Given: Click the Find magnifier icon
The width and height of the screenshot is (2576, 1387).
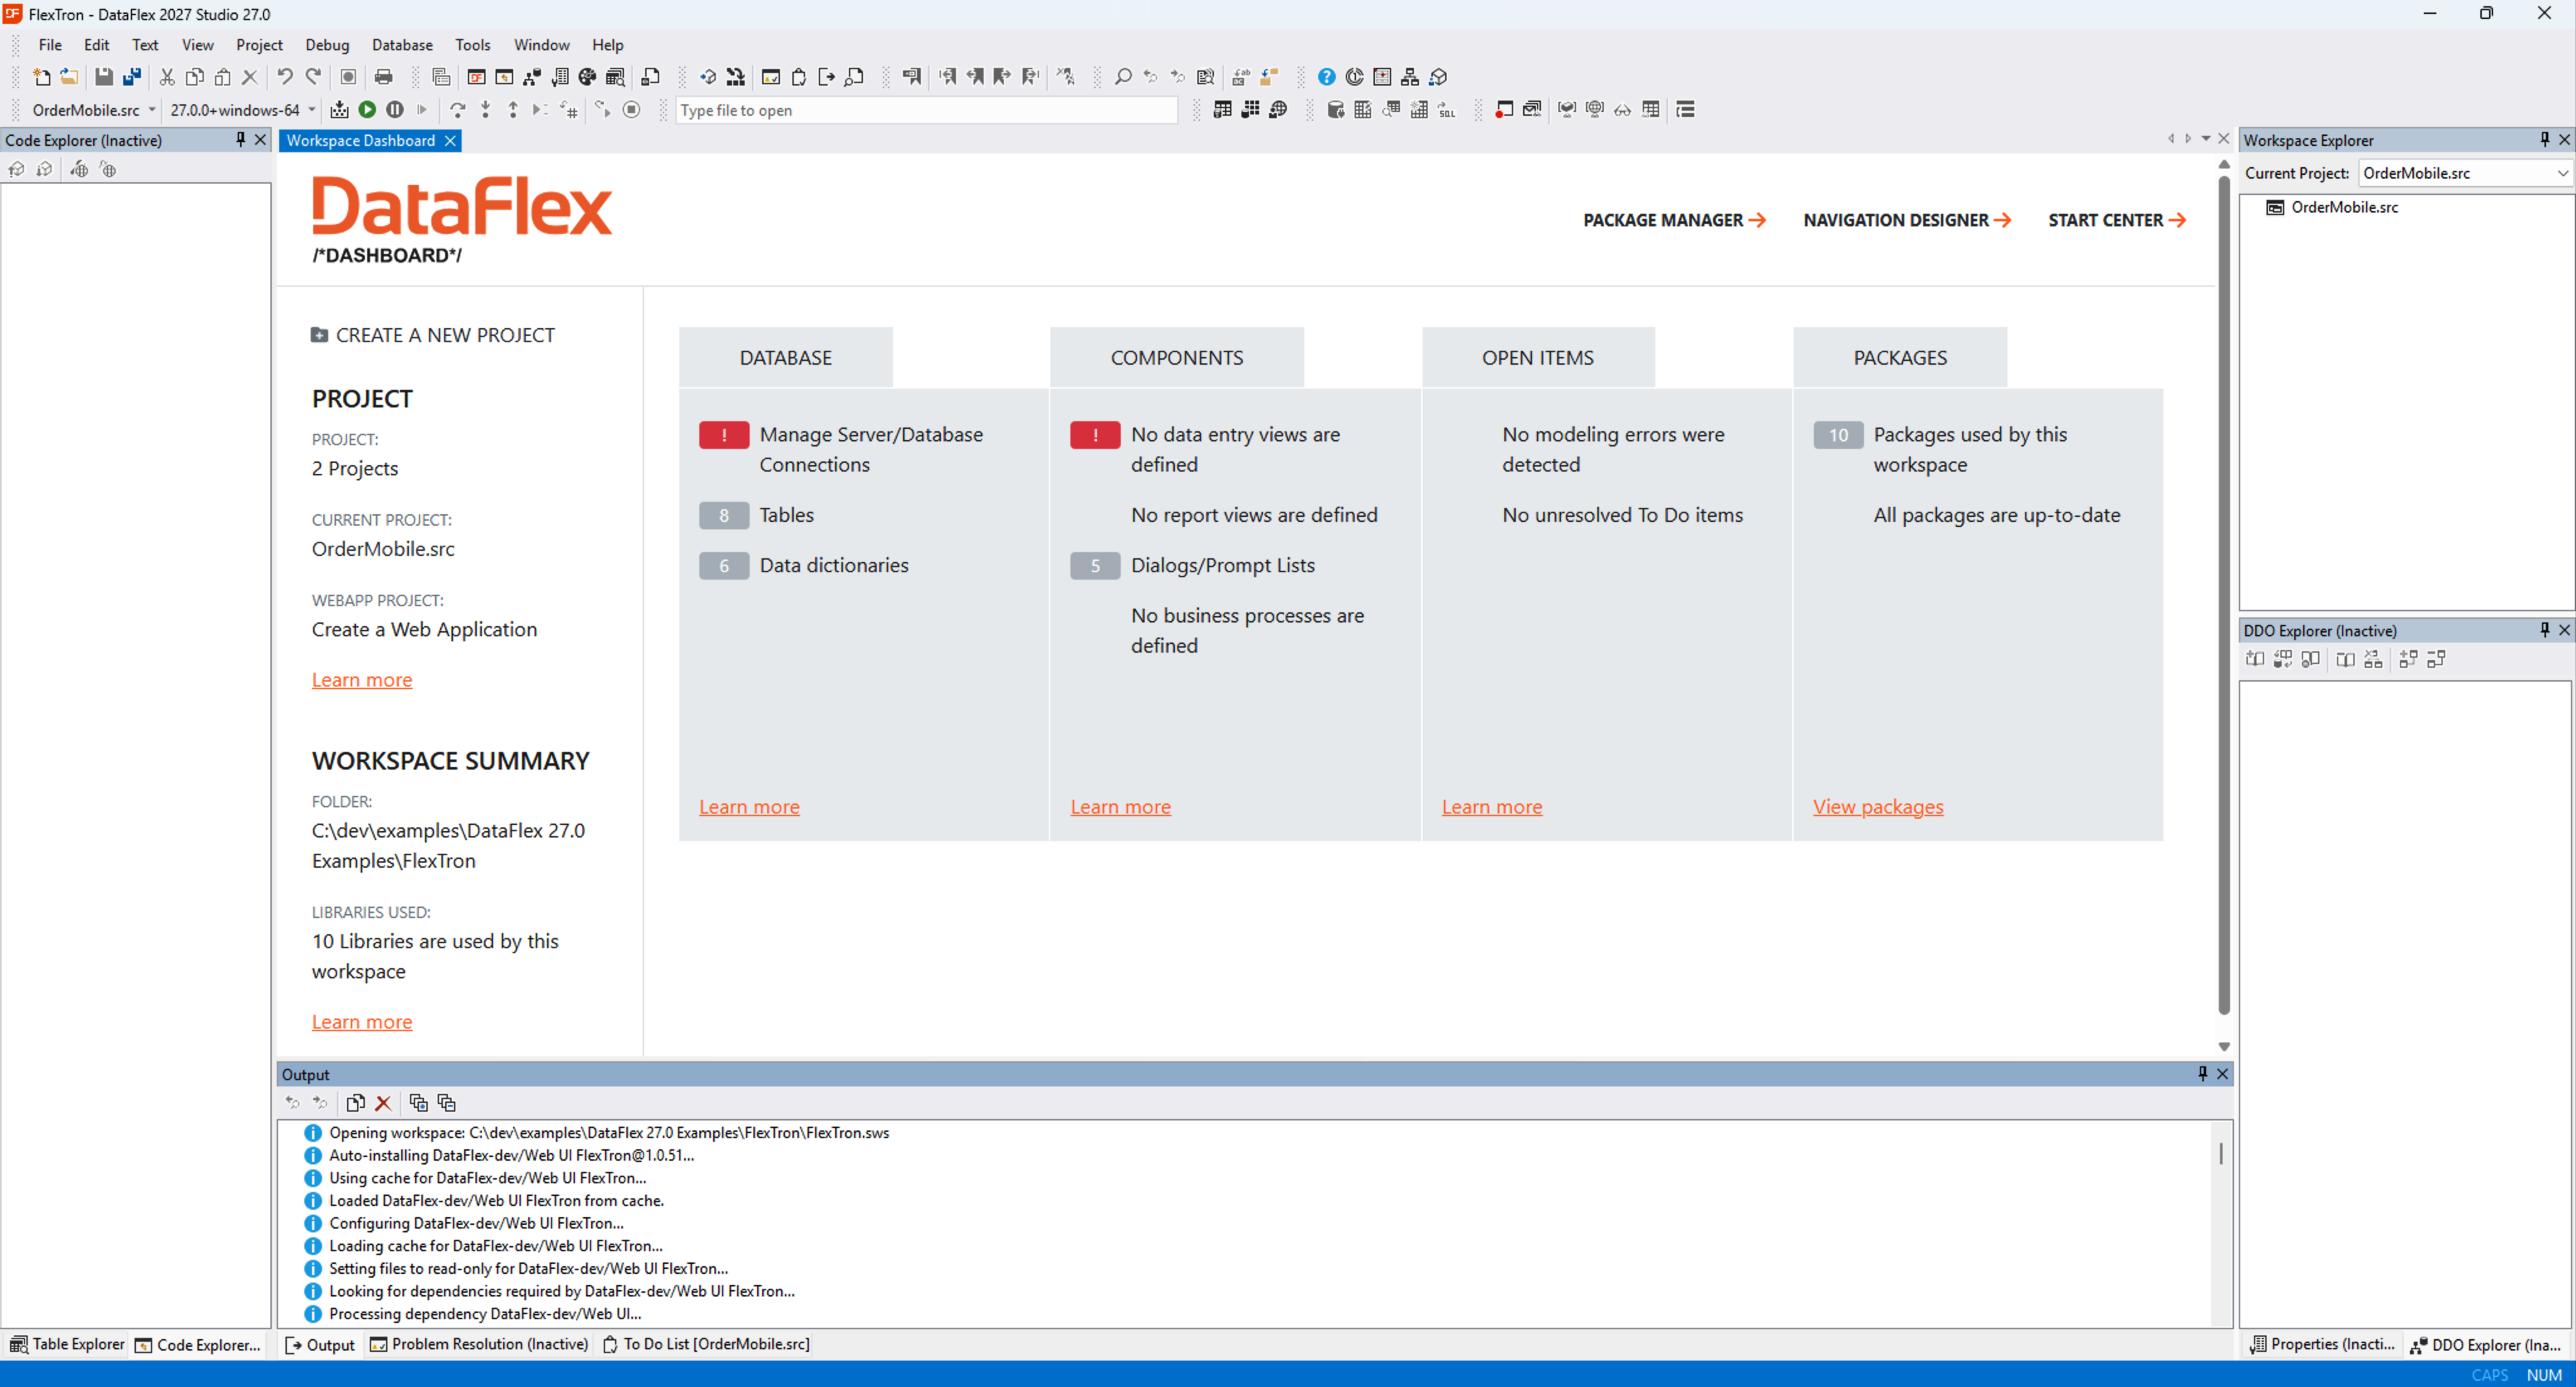Looking at the screenshot, I should [1123, 77].
